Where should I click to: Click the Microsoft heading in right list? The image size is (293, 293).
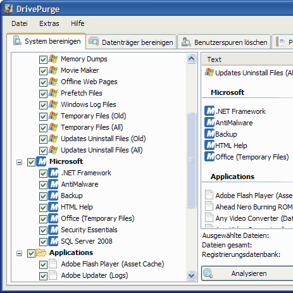point(228,92)
